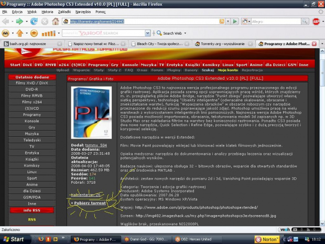Image resolution: width=325 pixels, height=244 pixels.
Task: Click the Windows Start button
Action: [x=14, y=239]
